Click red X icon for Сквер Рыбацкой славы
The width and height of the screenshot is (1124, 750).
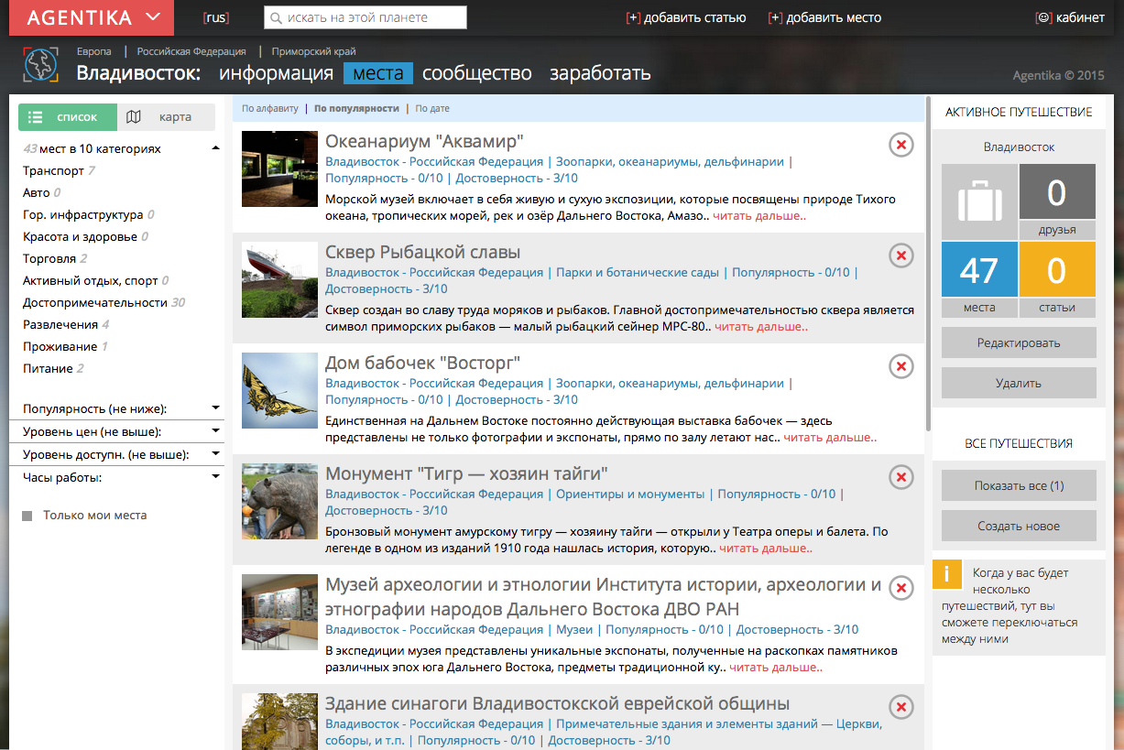tap(900, 255)
